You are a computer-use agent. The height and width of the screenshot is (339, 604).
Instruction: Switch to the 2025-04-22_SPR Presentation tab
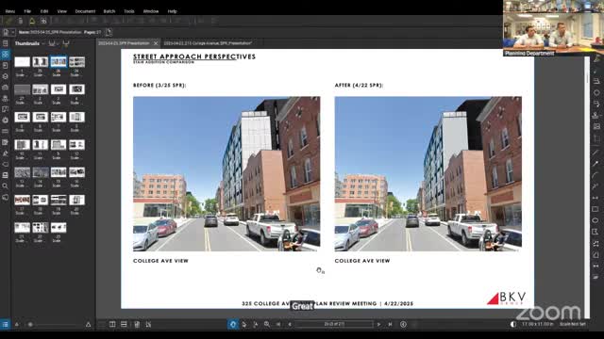coord(124,43)
